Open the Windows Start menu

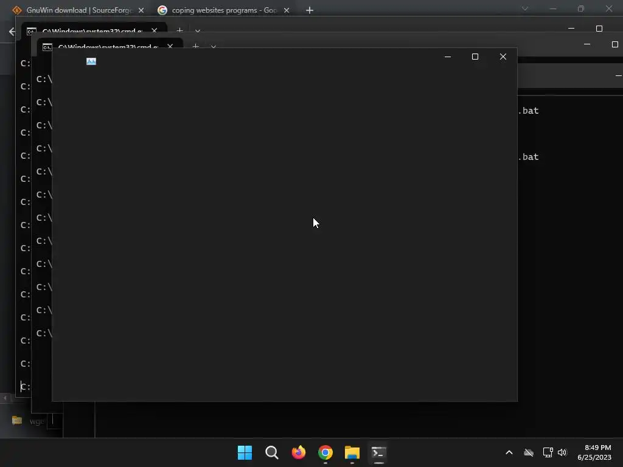[x=245, y=452]
